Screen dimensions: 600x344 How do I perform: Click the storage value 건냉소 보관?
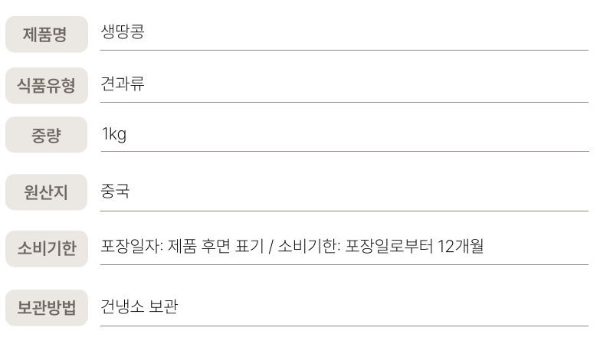tap(139, 307)
